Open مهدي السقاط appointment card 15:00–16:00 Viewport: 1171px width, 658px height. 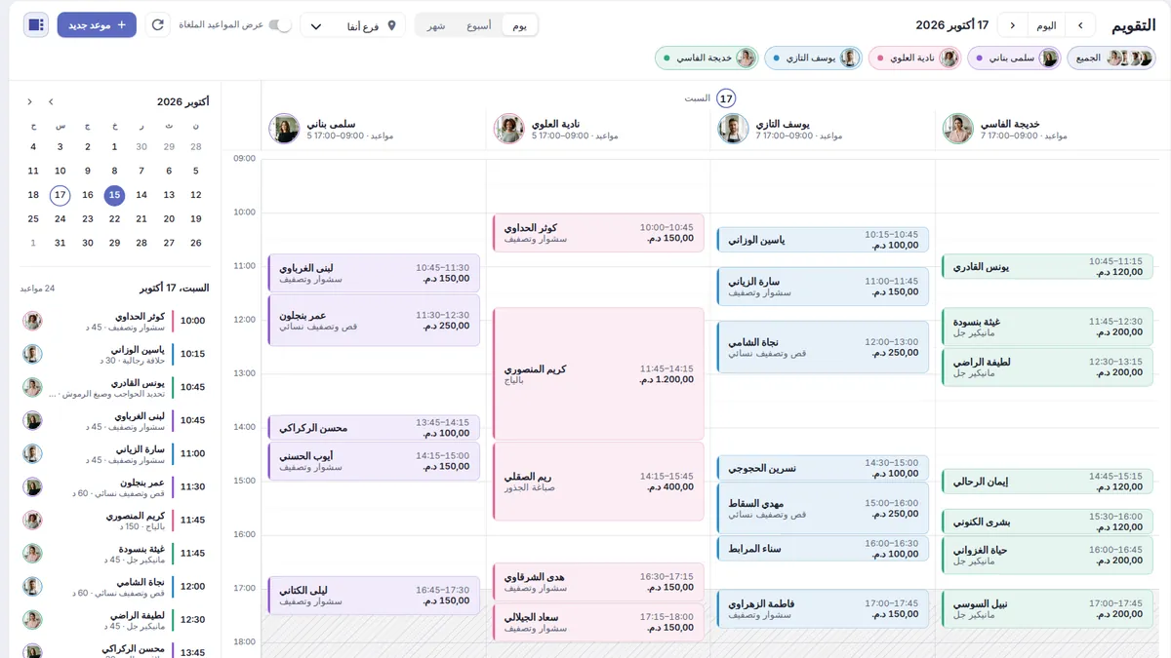click(823, 508)
